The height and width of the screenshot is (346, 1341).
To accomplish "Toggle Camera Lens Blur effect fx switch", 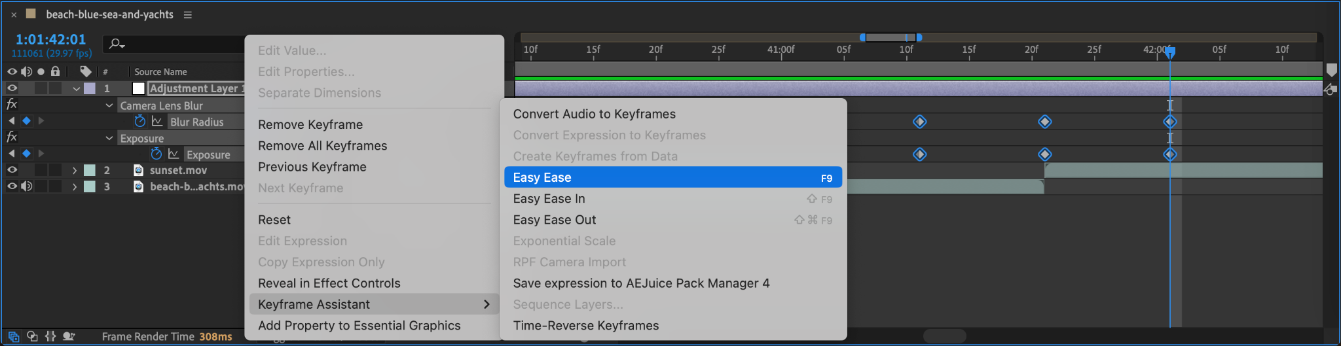I will pos(12,105).
